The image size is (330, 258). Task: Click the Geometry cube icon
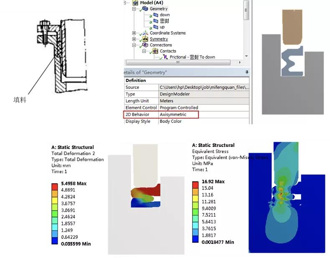pos(145,9)
